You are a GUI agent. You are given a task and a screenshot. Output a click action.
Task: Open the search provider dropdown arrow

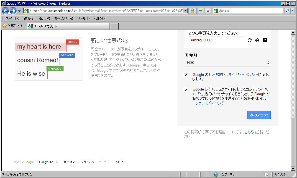[292, 11]
